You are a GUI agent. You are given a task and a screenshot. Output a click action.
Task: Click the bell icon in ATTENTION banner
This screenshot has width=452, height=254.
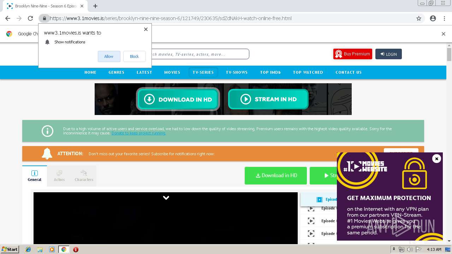click(x=47, y=154)
